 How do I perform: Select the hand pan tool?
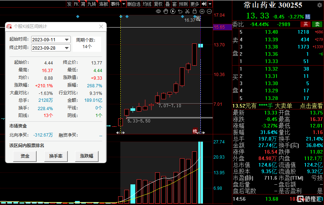(x=166, y=11)
